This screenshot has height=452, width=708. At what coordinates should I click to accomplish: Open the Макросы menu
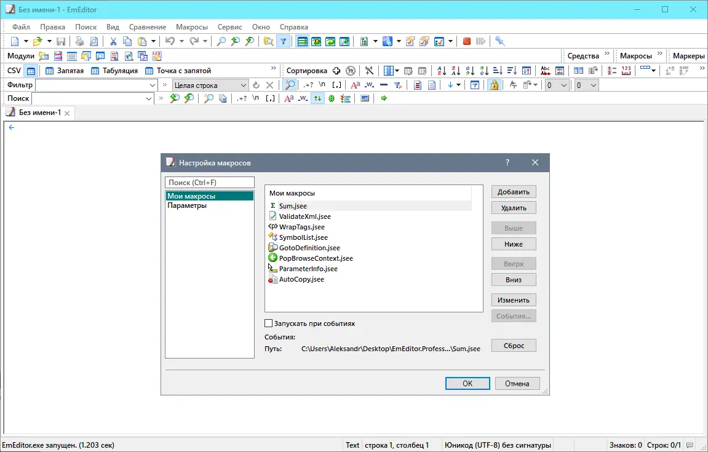pyautogui.click(x=191, y=26)
